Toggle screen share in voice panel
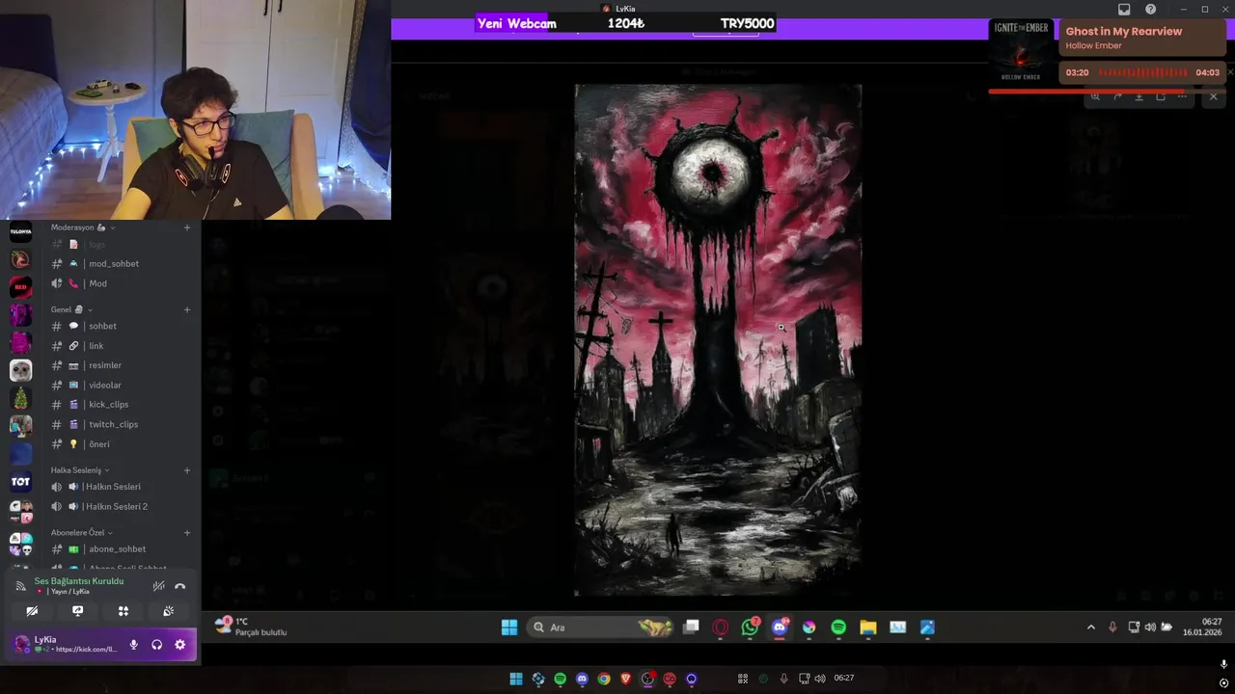The image size is (1235, 694). tap(78, 611)
